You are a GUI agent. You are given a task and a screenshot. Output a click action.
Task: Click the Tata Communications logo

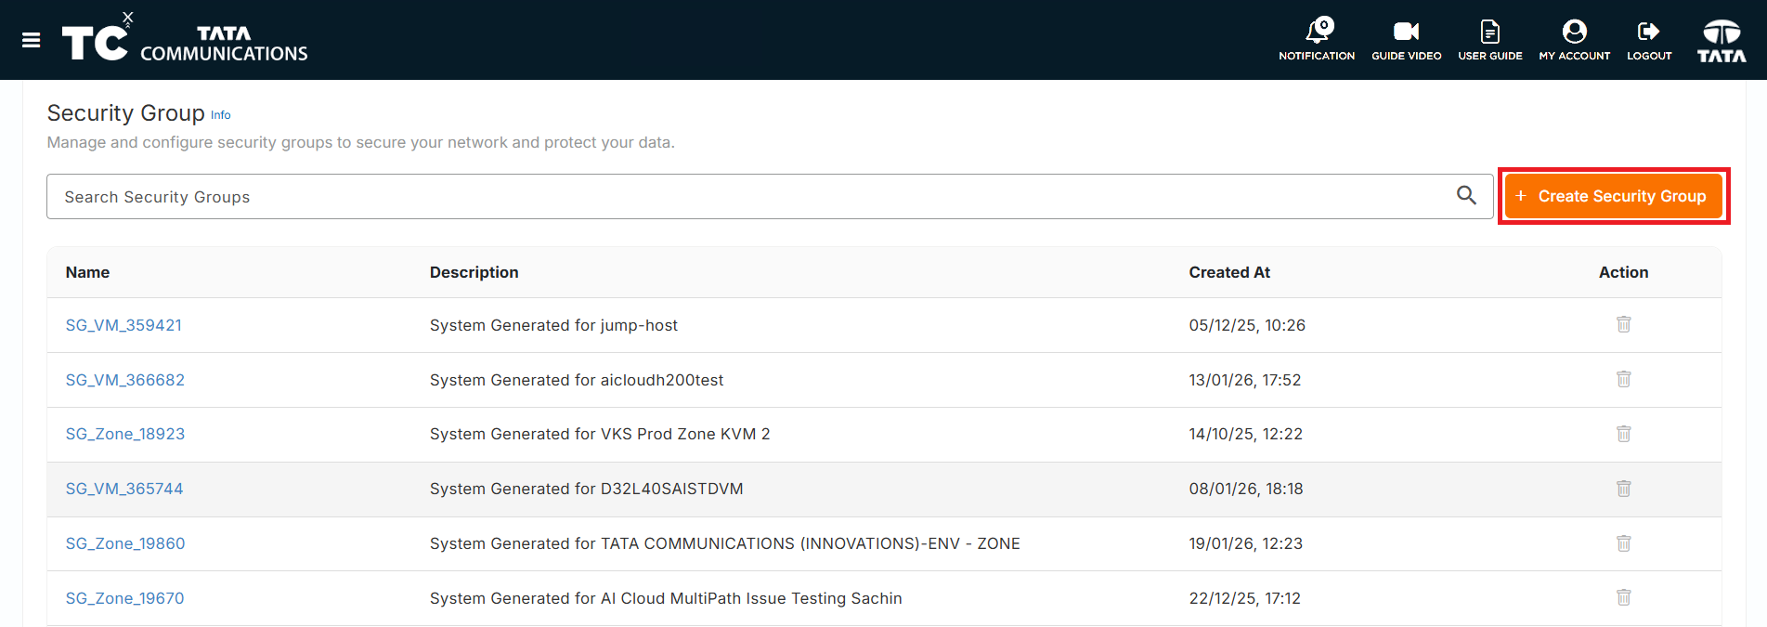coord(185,40)
